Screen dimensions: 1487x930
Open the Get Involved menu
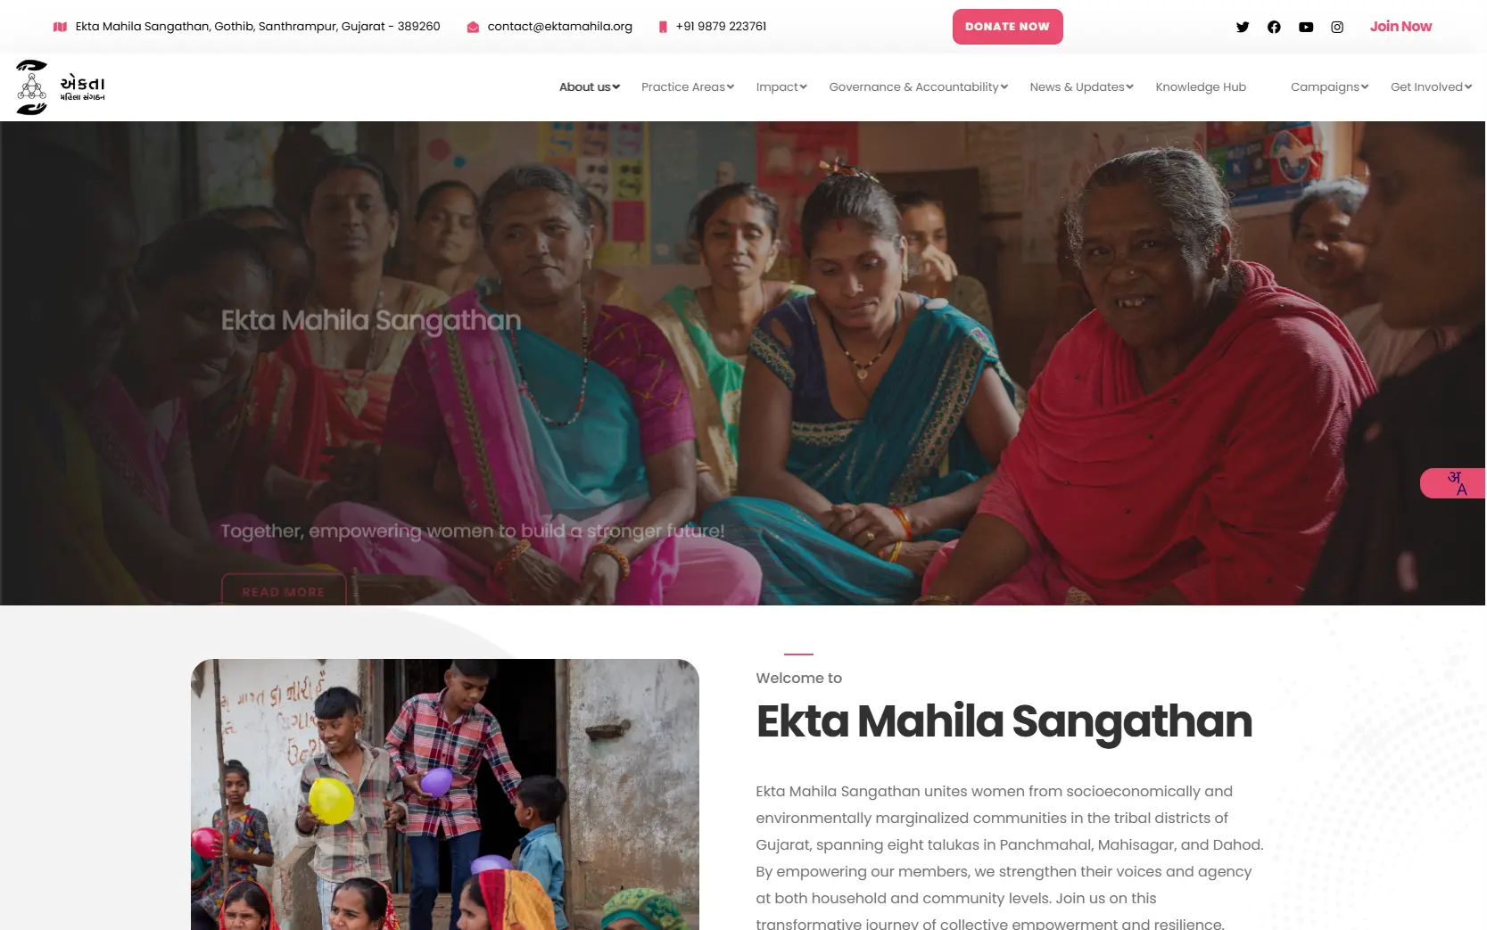tap(1431, 86)
